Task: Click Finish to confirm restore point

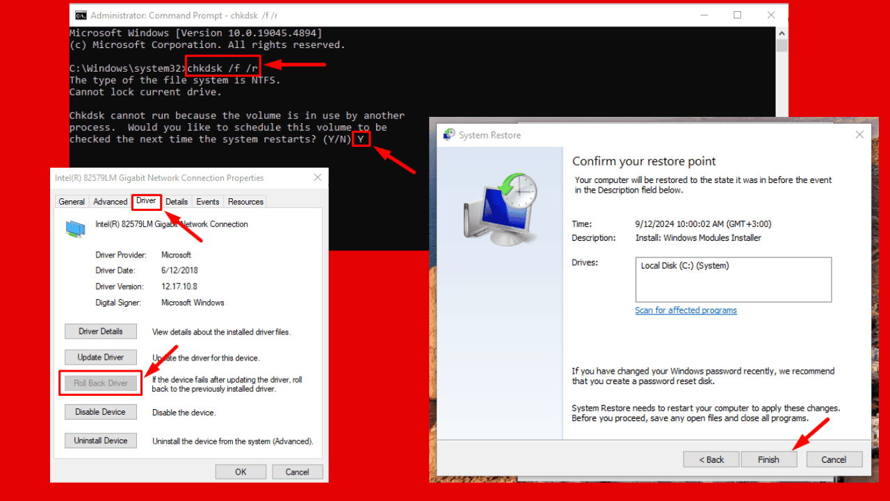Action: [x=769, y=459]
